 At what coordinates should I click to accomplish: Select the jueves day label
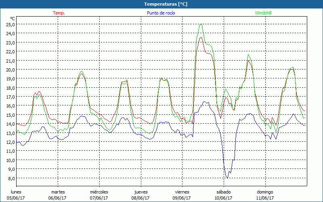click(141, 192)
